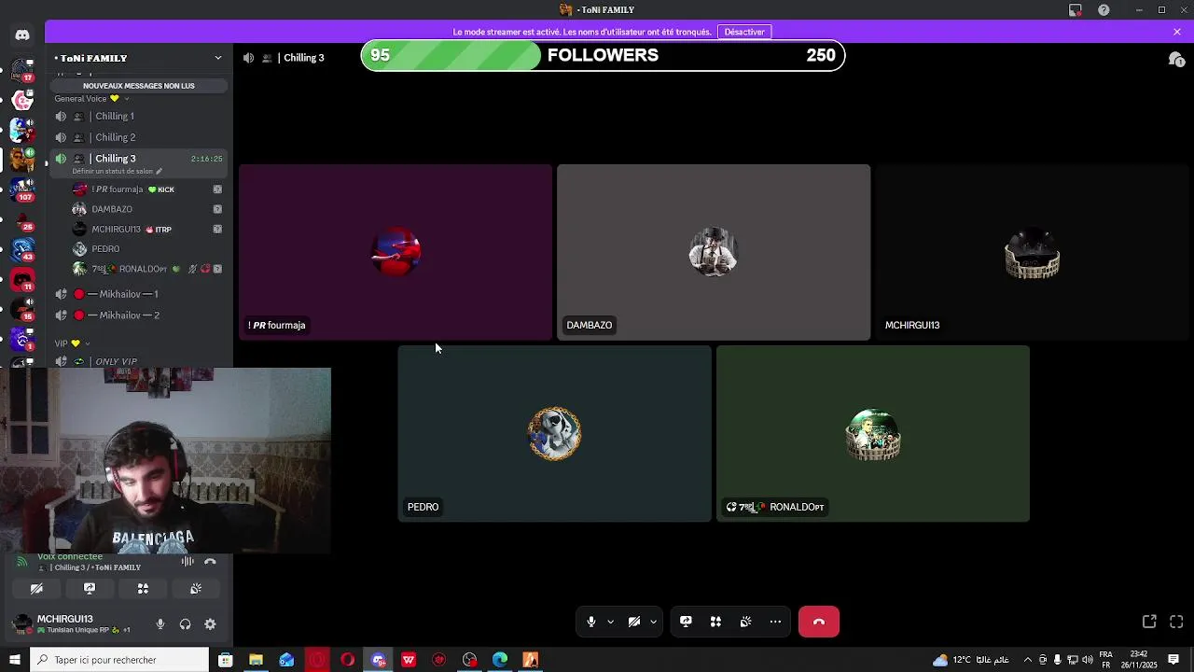Viewport: 1194px width, 672px height.
Task: Join Mikhailov 2 voice channel
Action: point(140,315)
